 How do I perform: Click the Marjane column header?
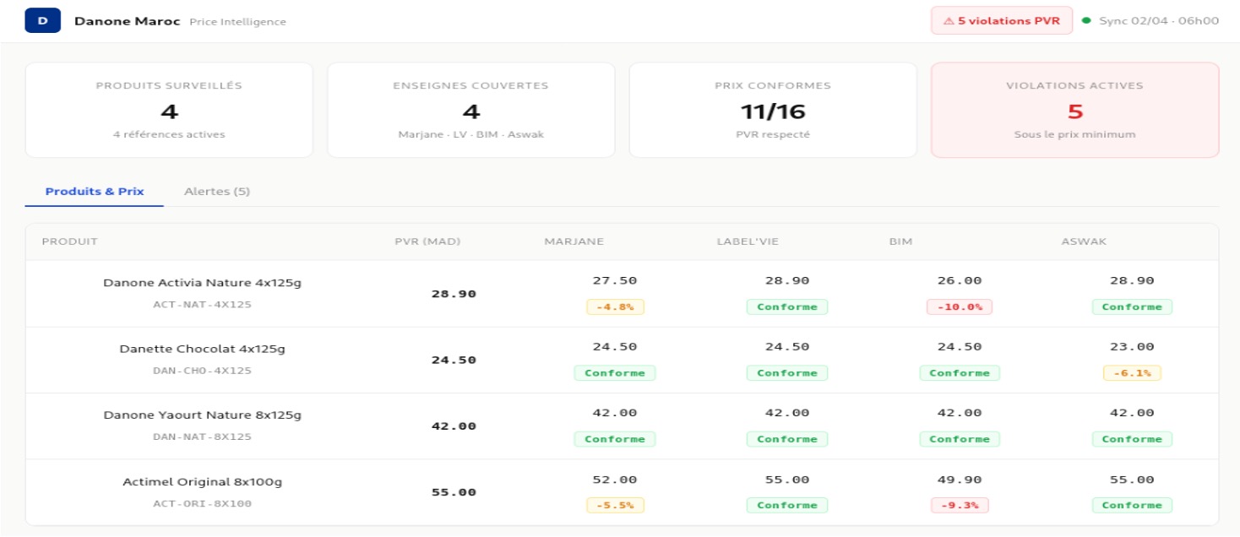tap(574, 241)
